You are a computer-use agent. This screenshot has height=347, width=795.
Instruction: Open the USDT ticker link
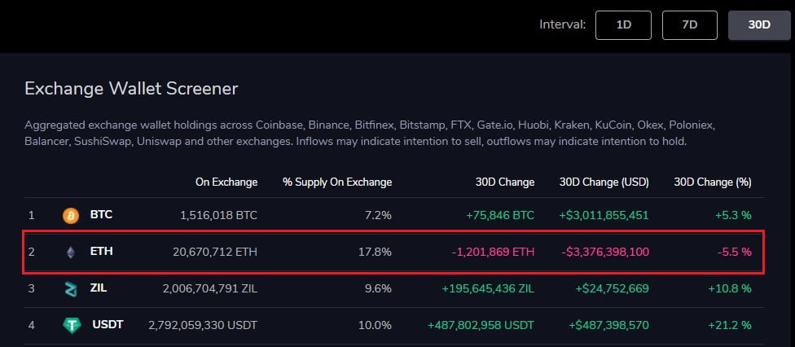point(107,325)
